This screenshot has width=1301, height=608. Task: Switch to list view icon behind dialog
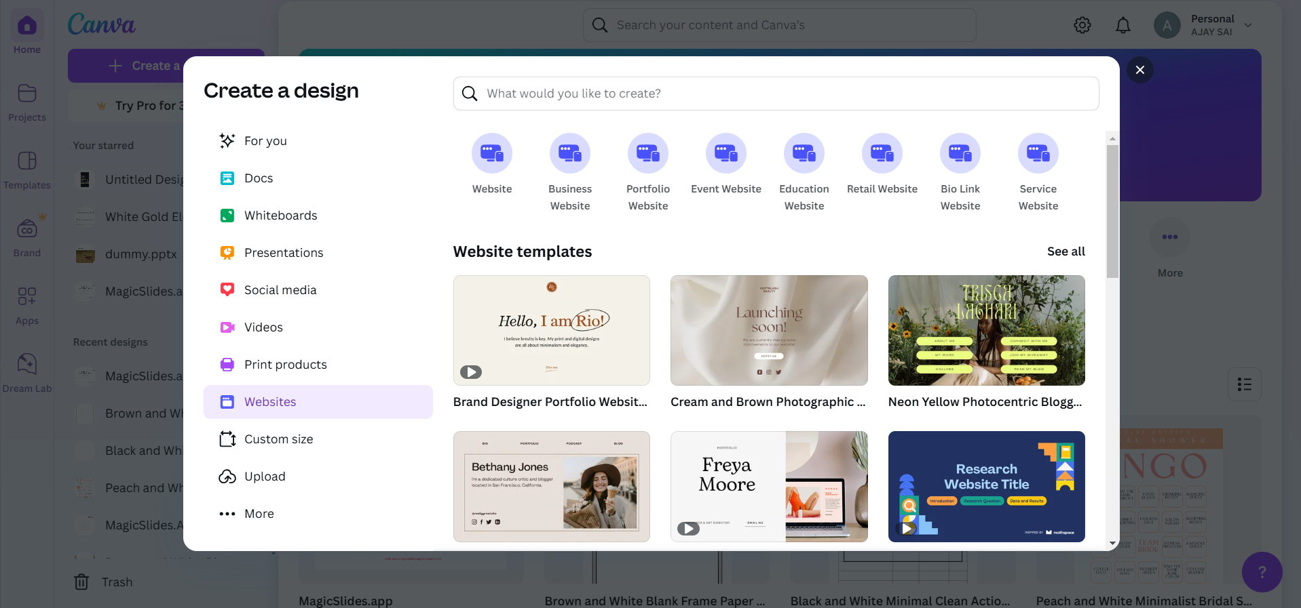[x=1245, y=384]
